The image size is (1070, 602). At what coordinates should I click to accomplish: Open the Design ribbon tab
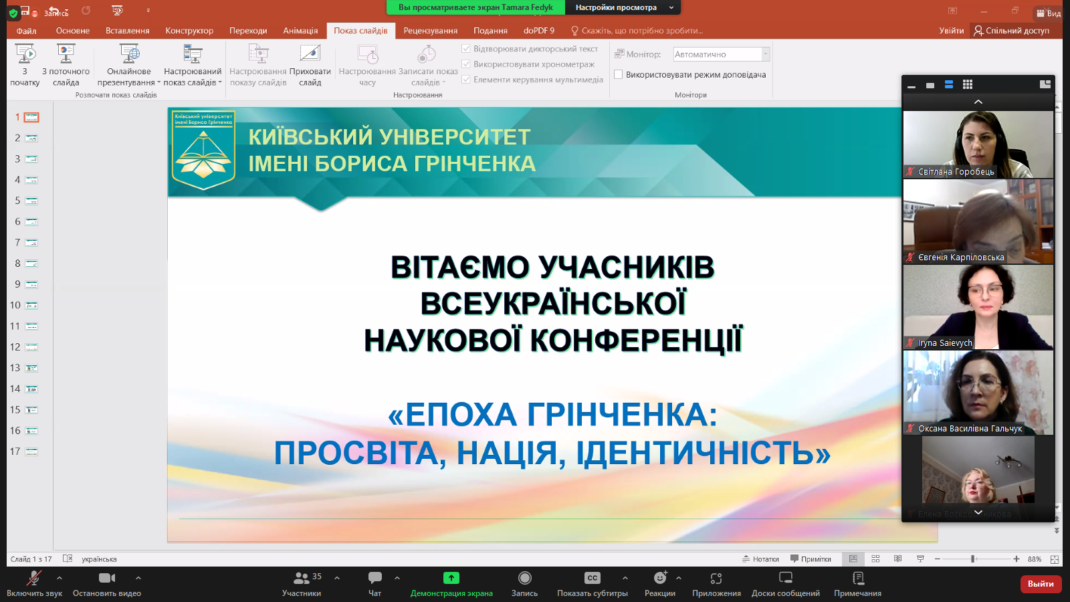189,31
